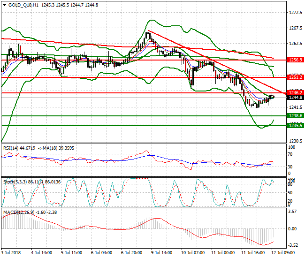Select the 1251.2 red resistance level tag
Image resolution: width=305 pixels, height=258 pixels.
pyautogui.click(x=295, y=76)
